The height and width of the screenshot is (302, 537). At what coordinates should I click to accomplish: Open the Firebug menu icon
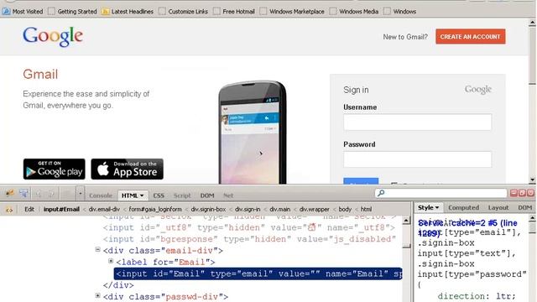click(x=9, y=194)
